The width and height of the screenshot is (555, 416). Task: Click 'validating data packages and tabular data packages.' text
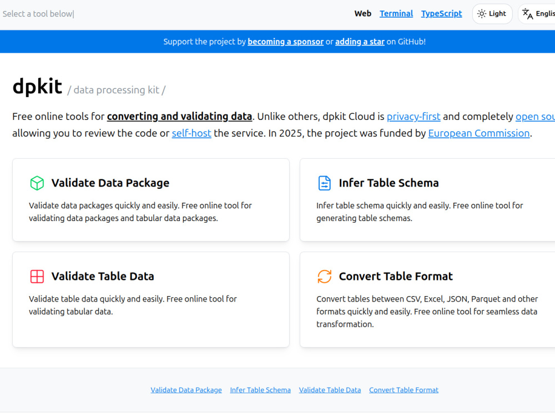[123, 218]
